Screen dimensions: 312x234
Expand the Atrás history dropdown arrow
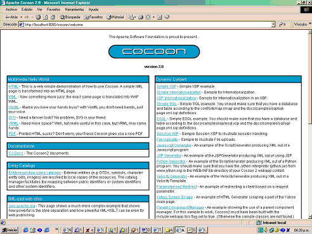[x=21, y=17]
